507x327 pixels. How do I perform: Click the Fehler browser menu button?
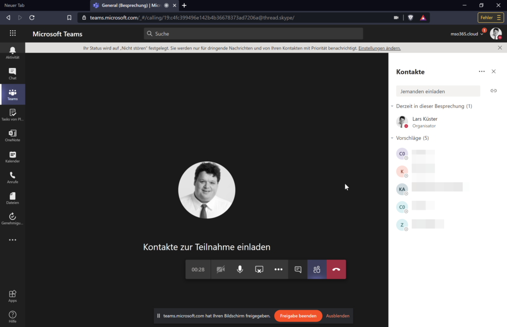click(x=491, y=18)
